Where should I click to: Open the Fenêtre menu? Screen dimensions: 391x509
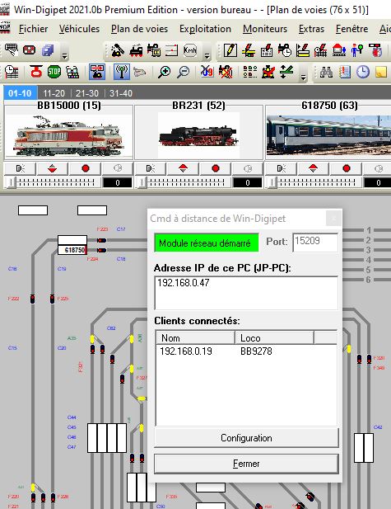pos(351,29)
